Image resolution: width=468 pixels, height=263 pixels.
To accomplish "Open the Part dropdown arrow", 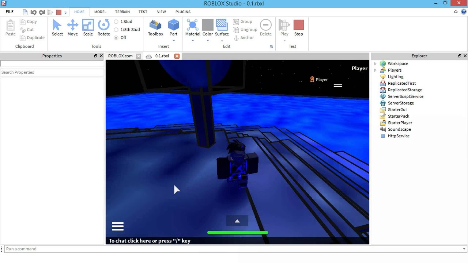I will point(173,41).
